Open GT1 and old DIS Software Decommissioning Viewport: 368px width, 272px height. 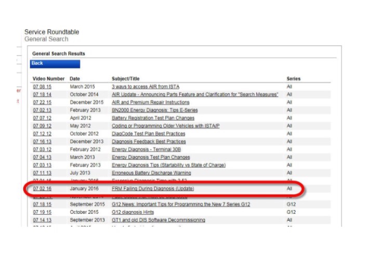point(158,220)
